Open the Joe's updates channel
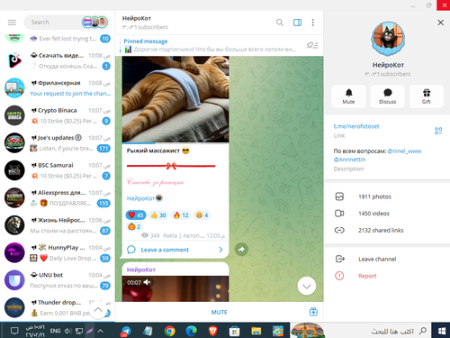Screen dimensions: 450x338 pyautogui.click(x=58, y=143)
